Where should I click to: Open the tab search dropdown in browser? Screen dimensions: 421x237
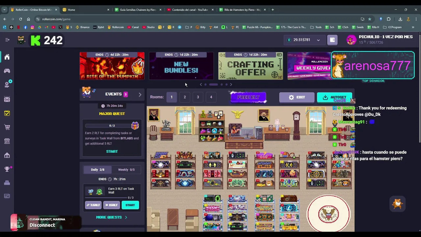4,10
